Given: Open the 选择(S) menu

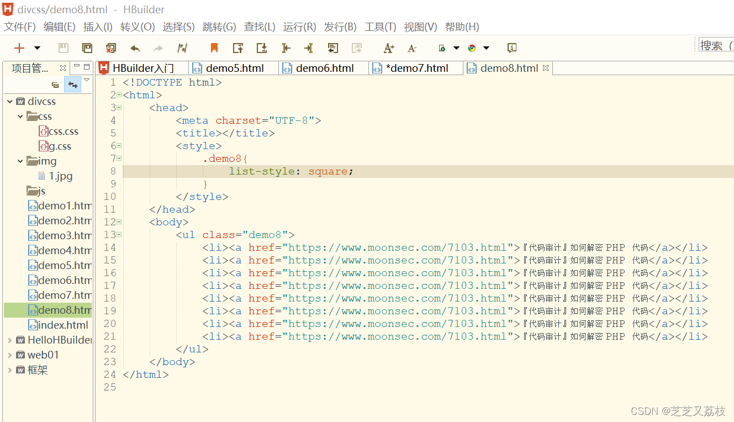Looking at the screenshot, I should pyautogui.click(x=178, y=27).
